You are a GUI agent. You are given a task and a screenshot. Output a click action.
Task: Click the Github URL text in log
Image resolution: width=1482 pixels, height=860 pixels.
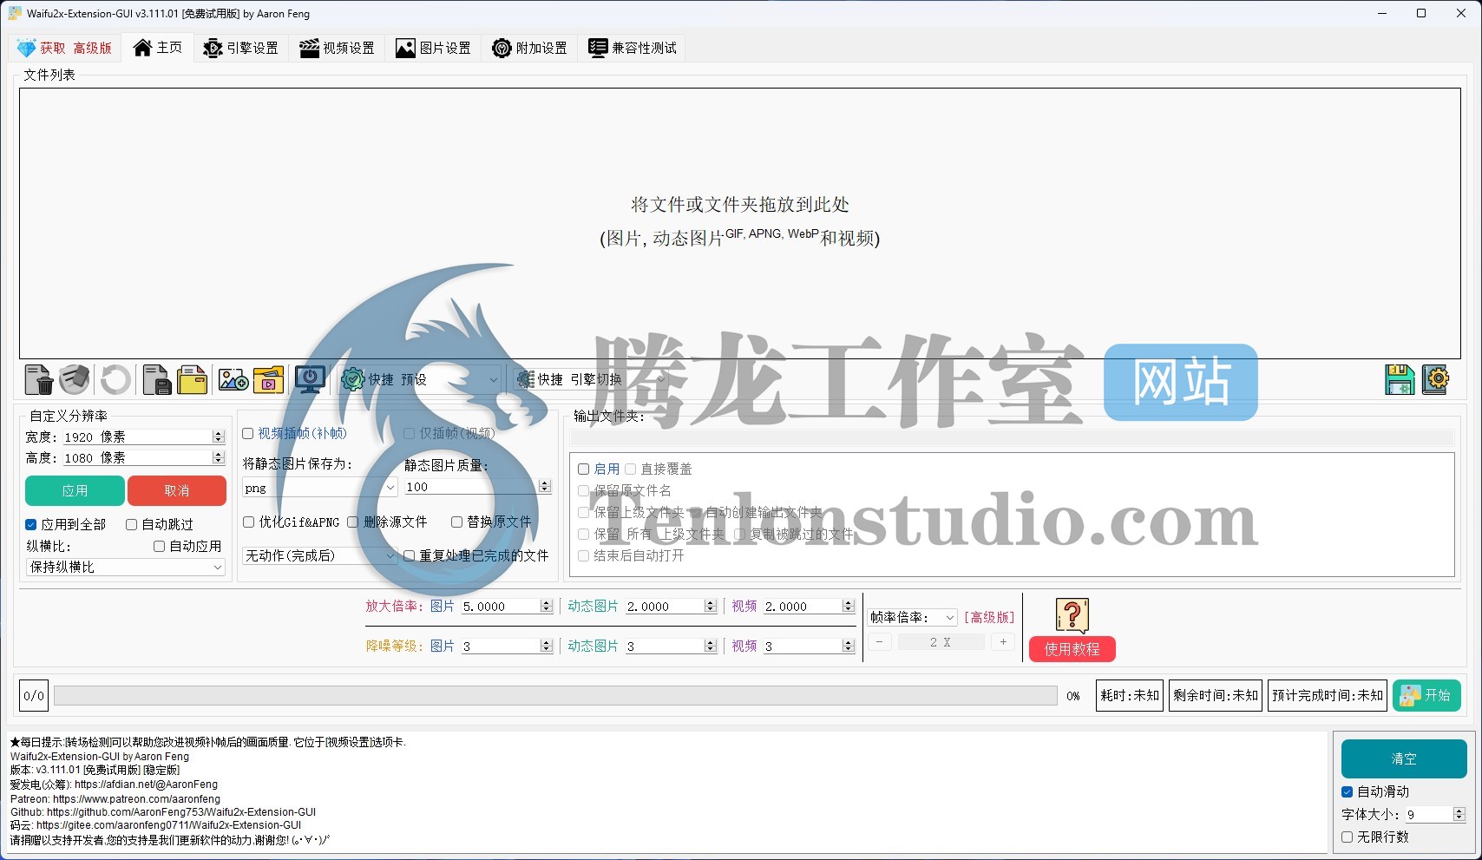tap(181, 812)
